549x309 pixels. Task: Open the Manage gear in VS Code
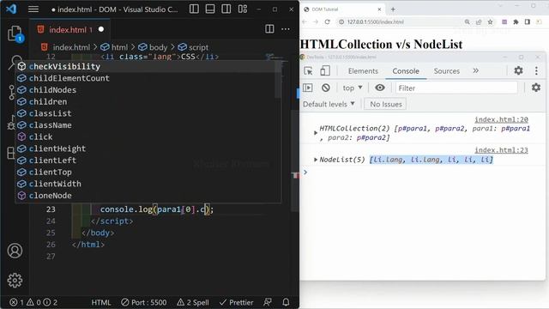pos(15,281)
